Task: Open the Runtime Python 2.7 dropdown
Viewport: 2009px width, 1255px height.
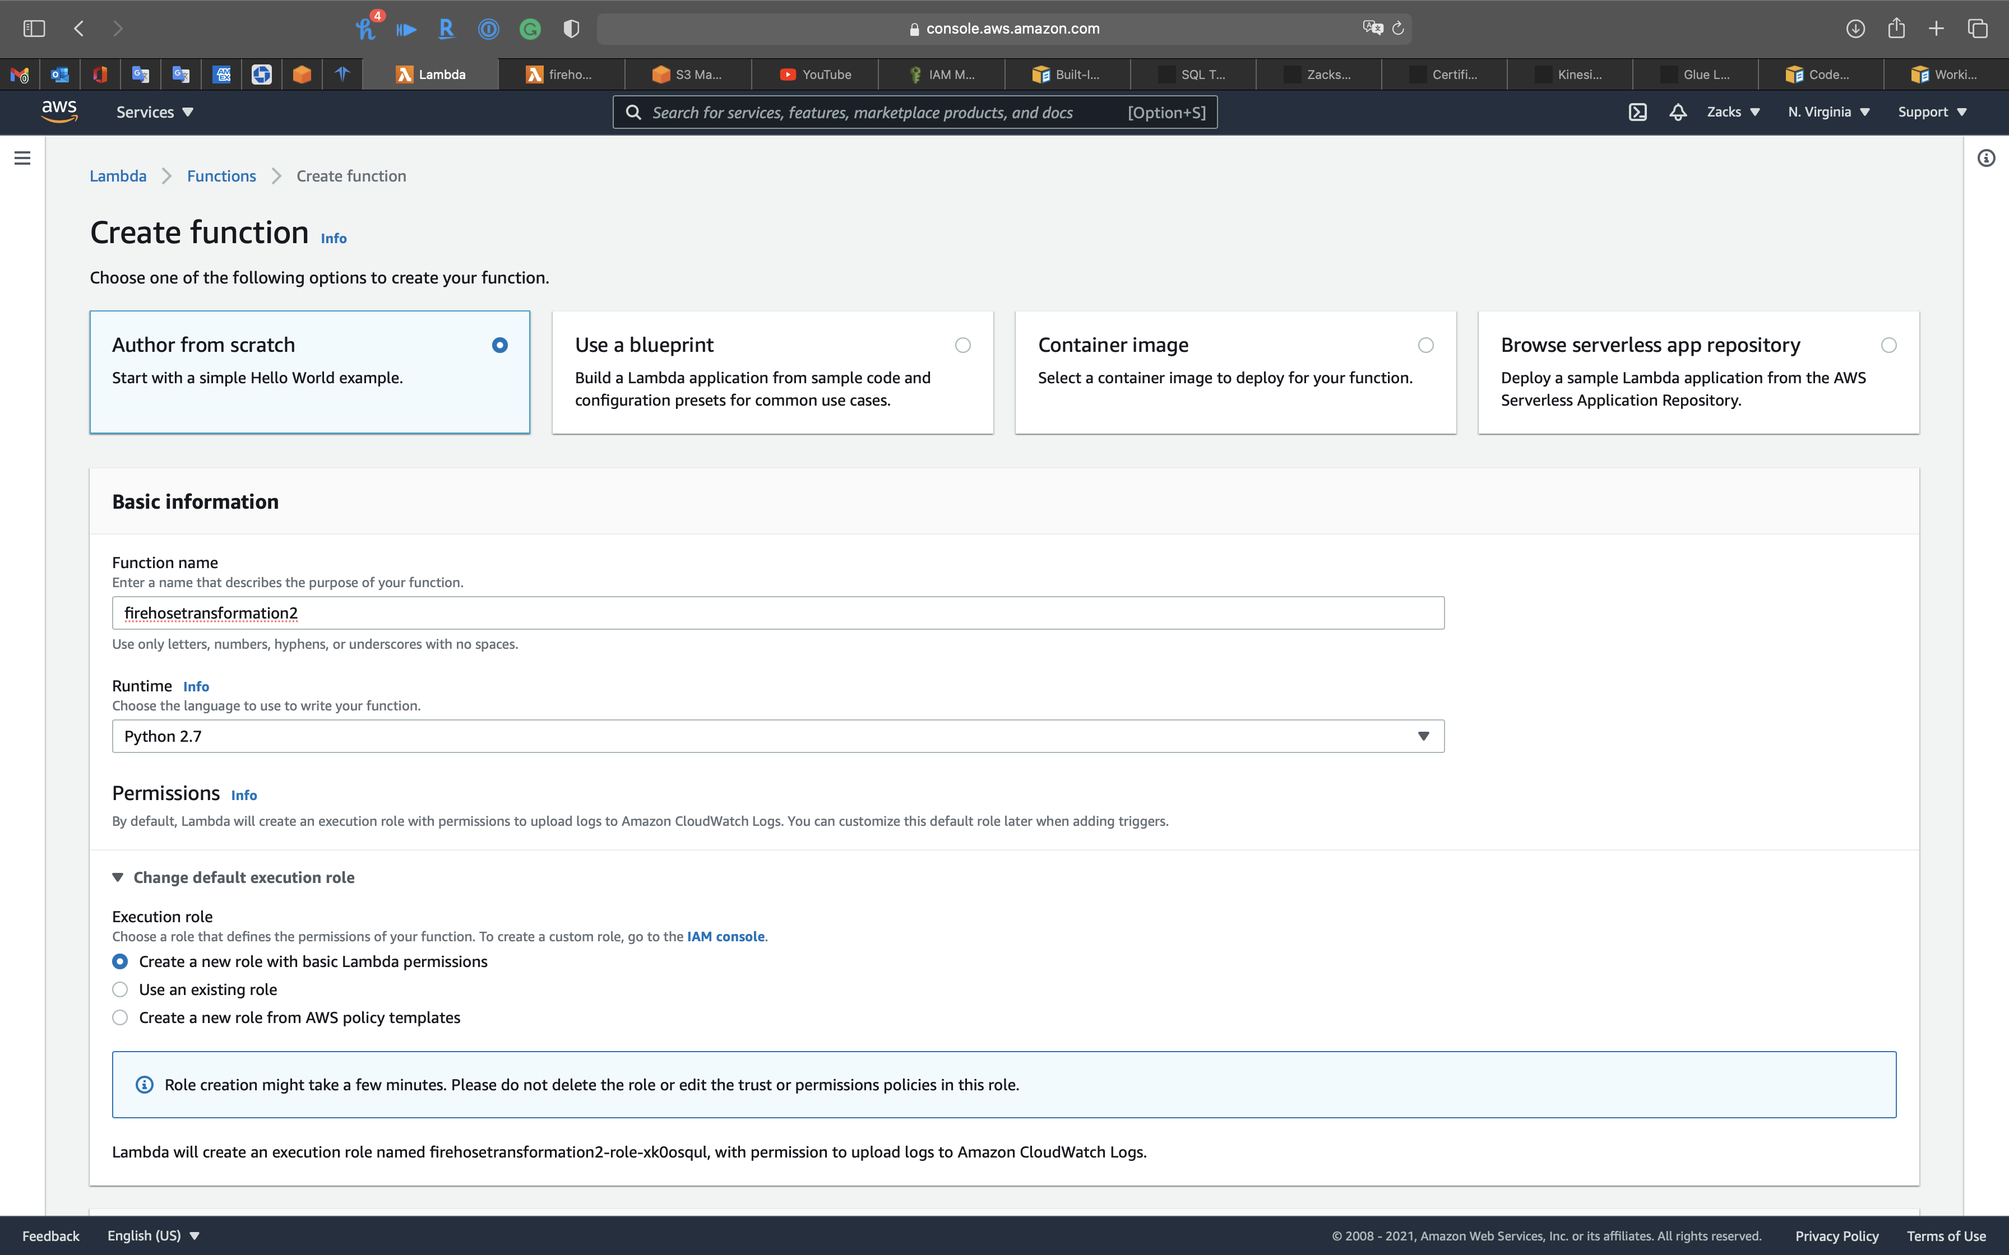Action: pos(778,736)
